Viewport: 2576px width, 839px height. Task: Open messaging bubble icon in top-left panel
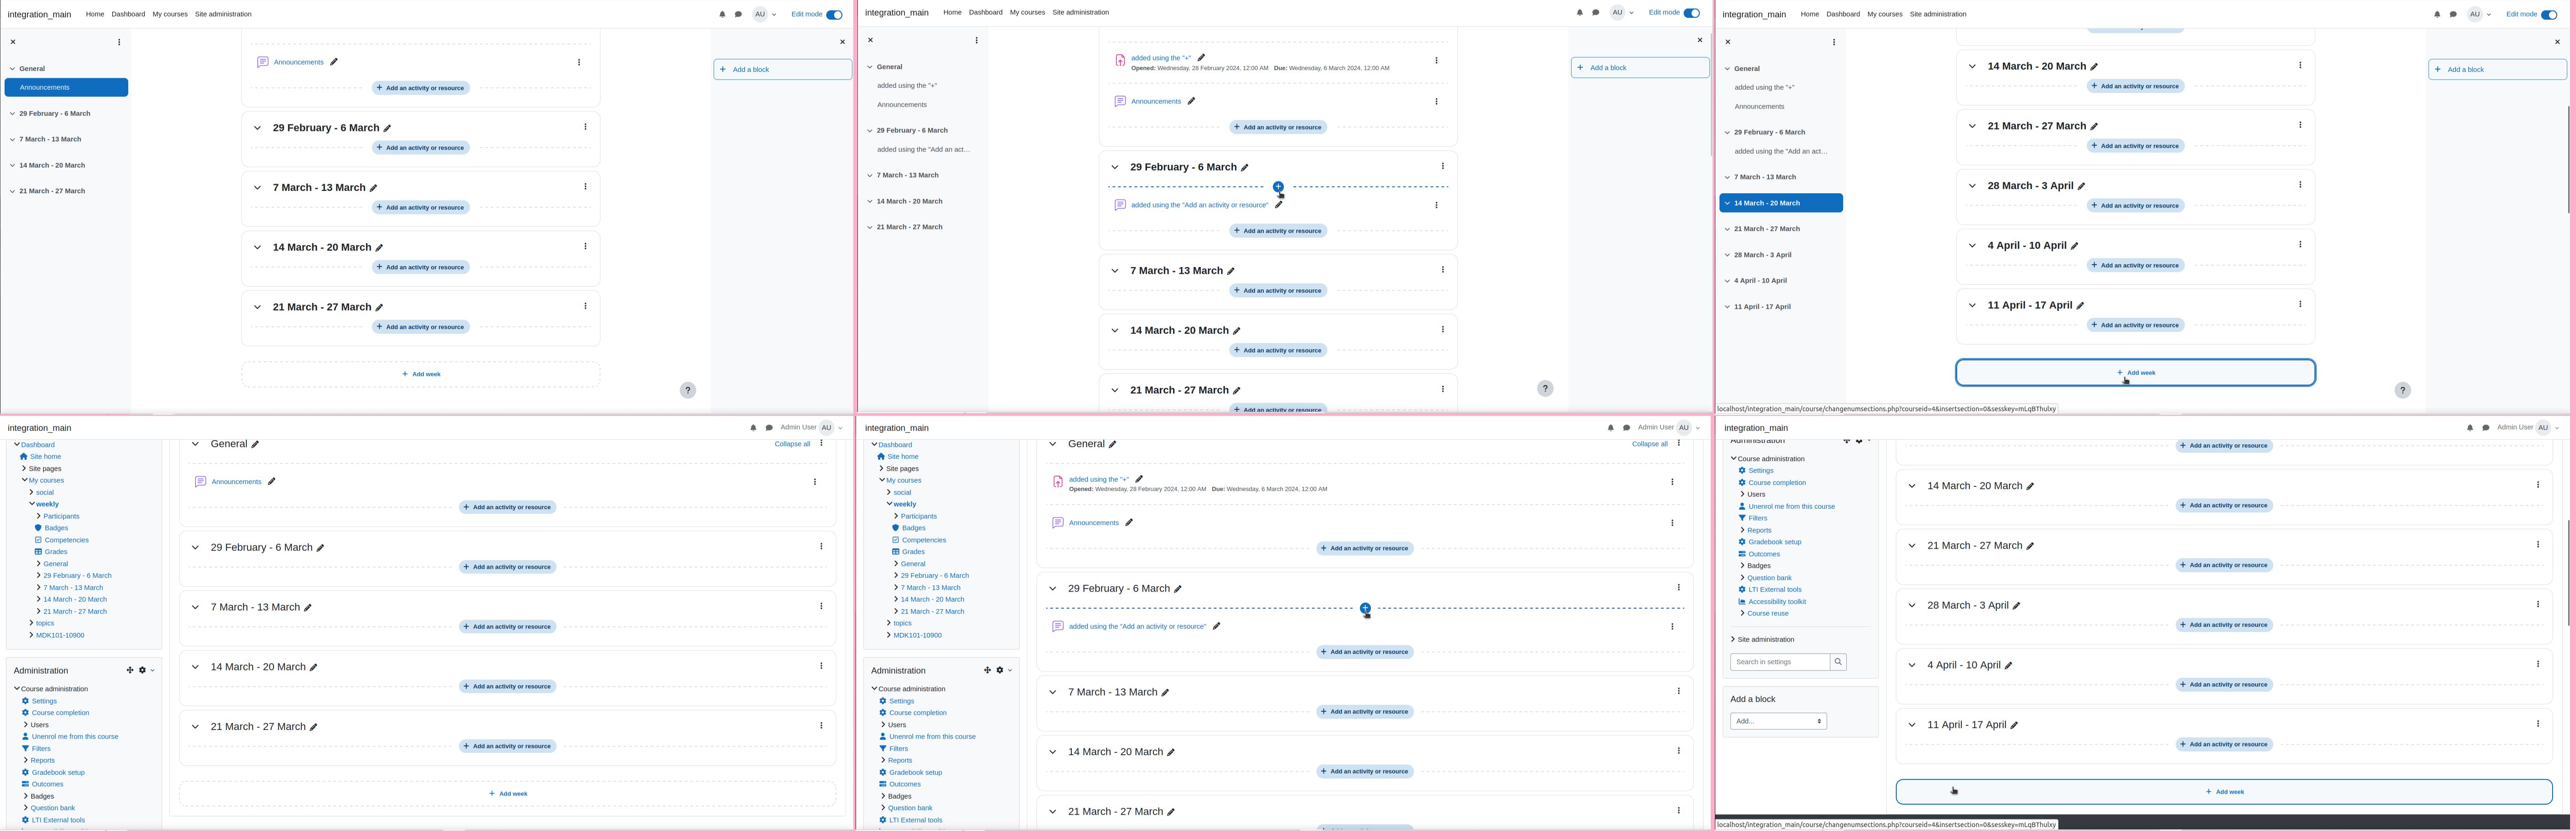click(x=738, y=14)
